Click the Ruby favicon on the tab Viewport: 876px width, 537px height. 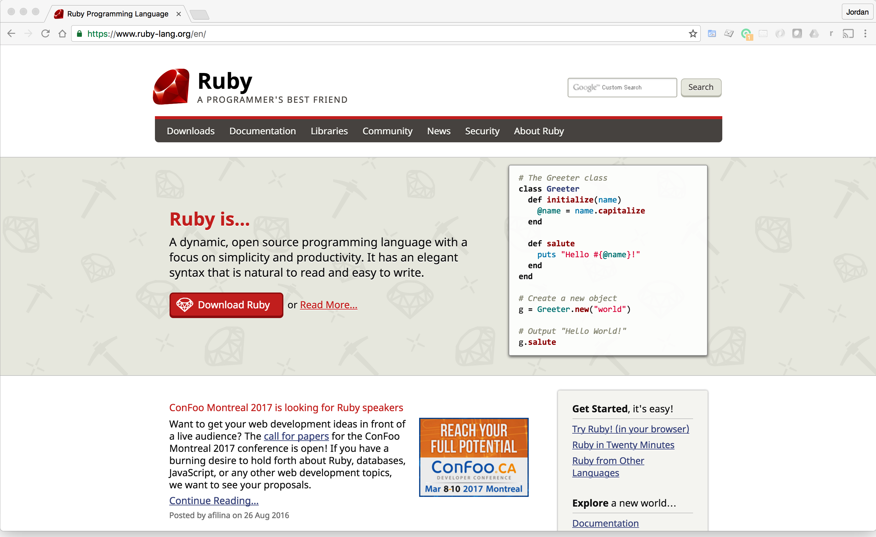(x=59, y=14)
